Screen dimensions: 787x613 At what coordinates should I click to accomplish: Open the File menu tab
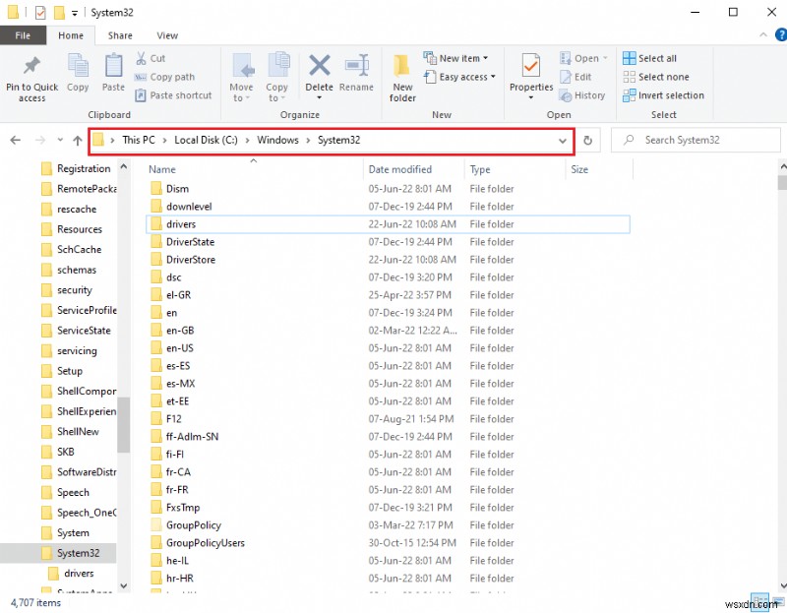pos(23,35)
